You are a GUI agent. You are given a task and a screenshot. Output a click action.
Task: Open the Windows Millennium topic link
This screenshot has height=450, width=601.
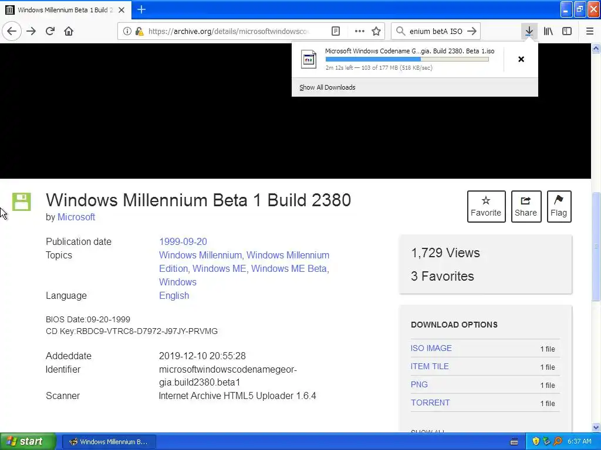[x=200, y=255]
